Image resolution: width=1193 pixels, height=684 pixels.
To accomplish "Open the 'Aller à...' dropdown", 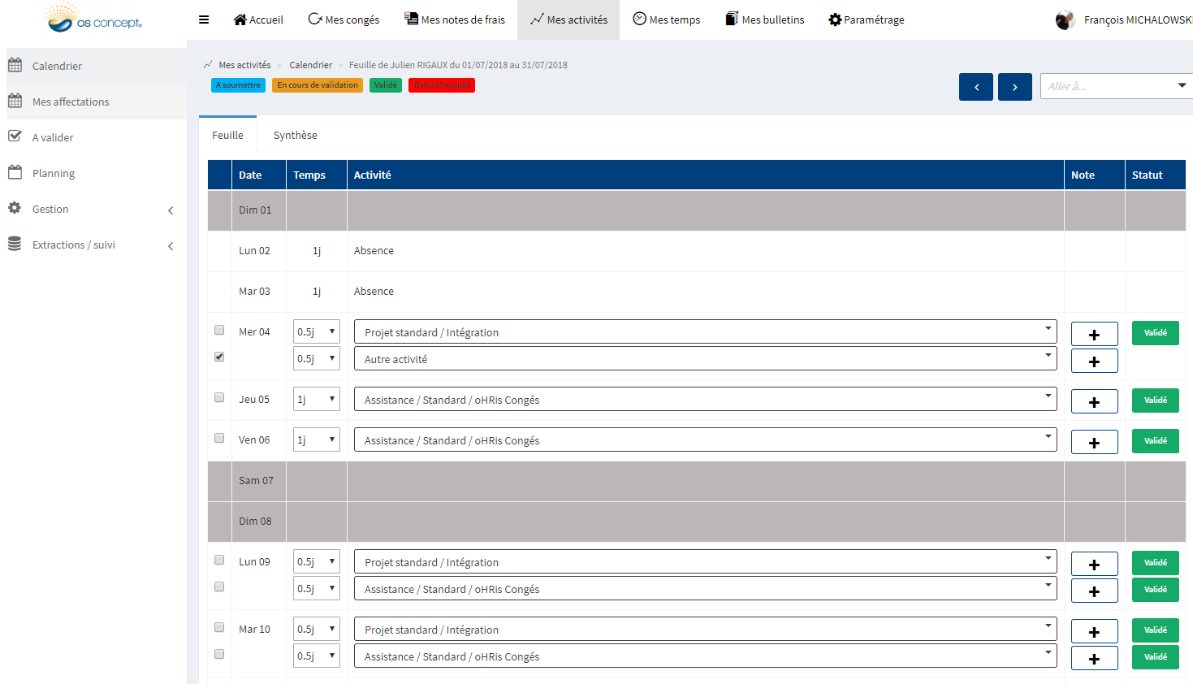I will click(1116, 86).
